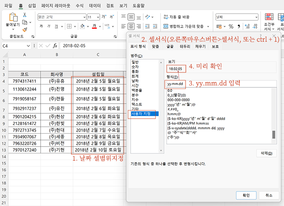Image resolution: width=284 pixels, height=206 pixels.
Task: Click the comma style icon
Action: point(239,27)
